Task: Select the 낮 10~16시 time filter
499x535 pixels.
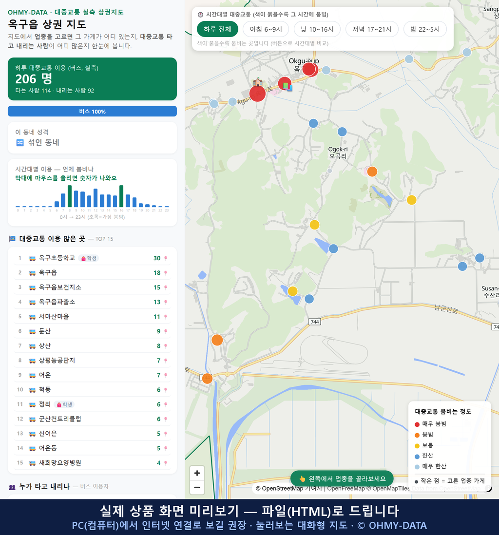Action: [x=317, y=29]
